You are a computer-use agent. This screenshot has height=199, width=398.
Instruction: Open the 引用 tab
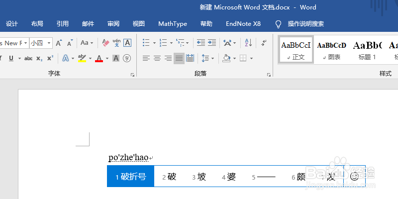(x=63, y=24)
